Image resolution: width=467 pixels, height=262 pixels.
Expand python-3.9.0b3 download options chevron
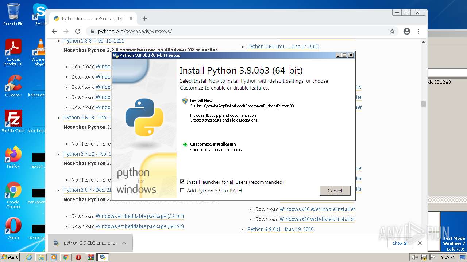[x=124, y=243]
